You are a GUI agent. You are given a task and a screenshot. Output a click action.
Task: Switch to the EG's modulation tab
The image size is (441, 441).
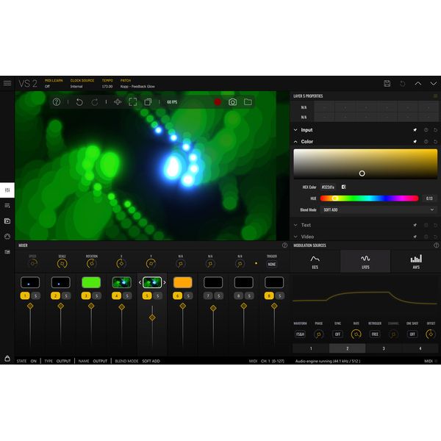pos(315,262)
